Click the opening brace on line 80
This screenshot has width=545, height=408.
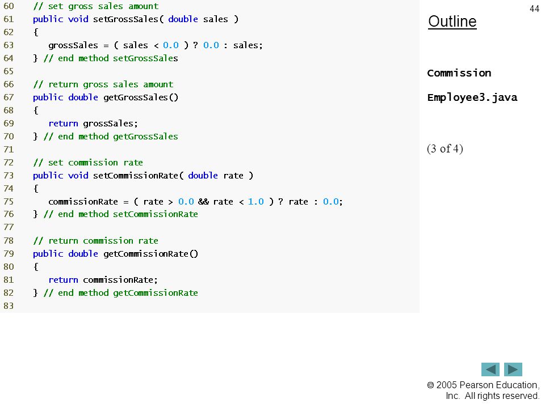tap(36, 267)
